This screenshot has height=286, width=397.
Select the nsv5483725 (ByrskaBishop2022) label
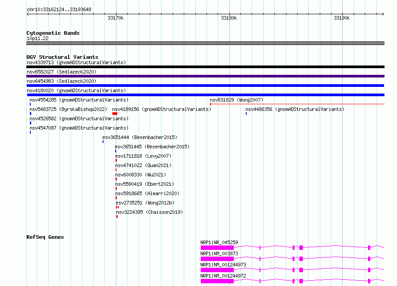coord(68,109)
